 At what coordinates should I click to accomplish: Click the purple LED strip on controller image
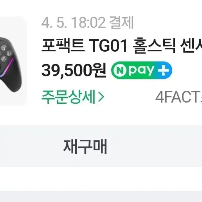[x=8, y=68]
